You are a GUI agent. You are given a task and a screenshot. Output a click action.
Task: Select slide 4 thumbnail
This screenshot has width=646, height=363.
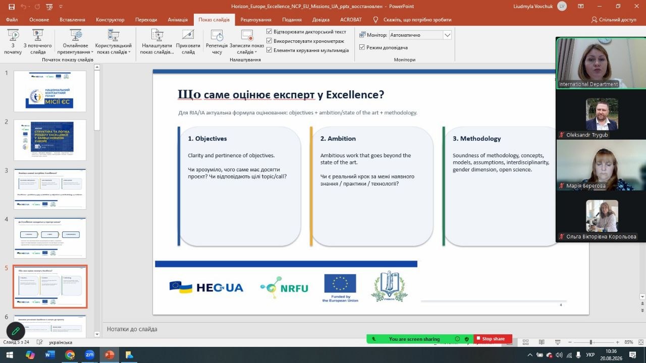click(x=50, y=238)
